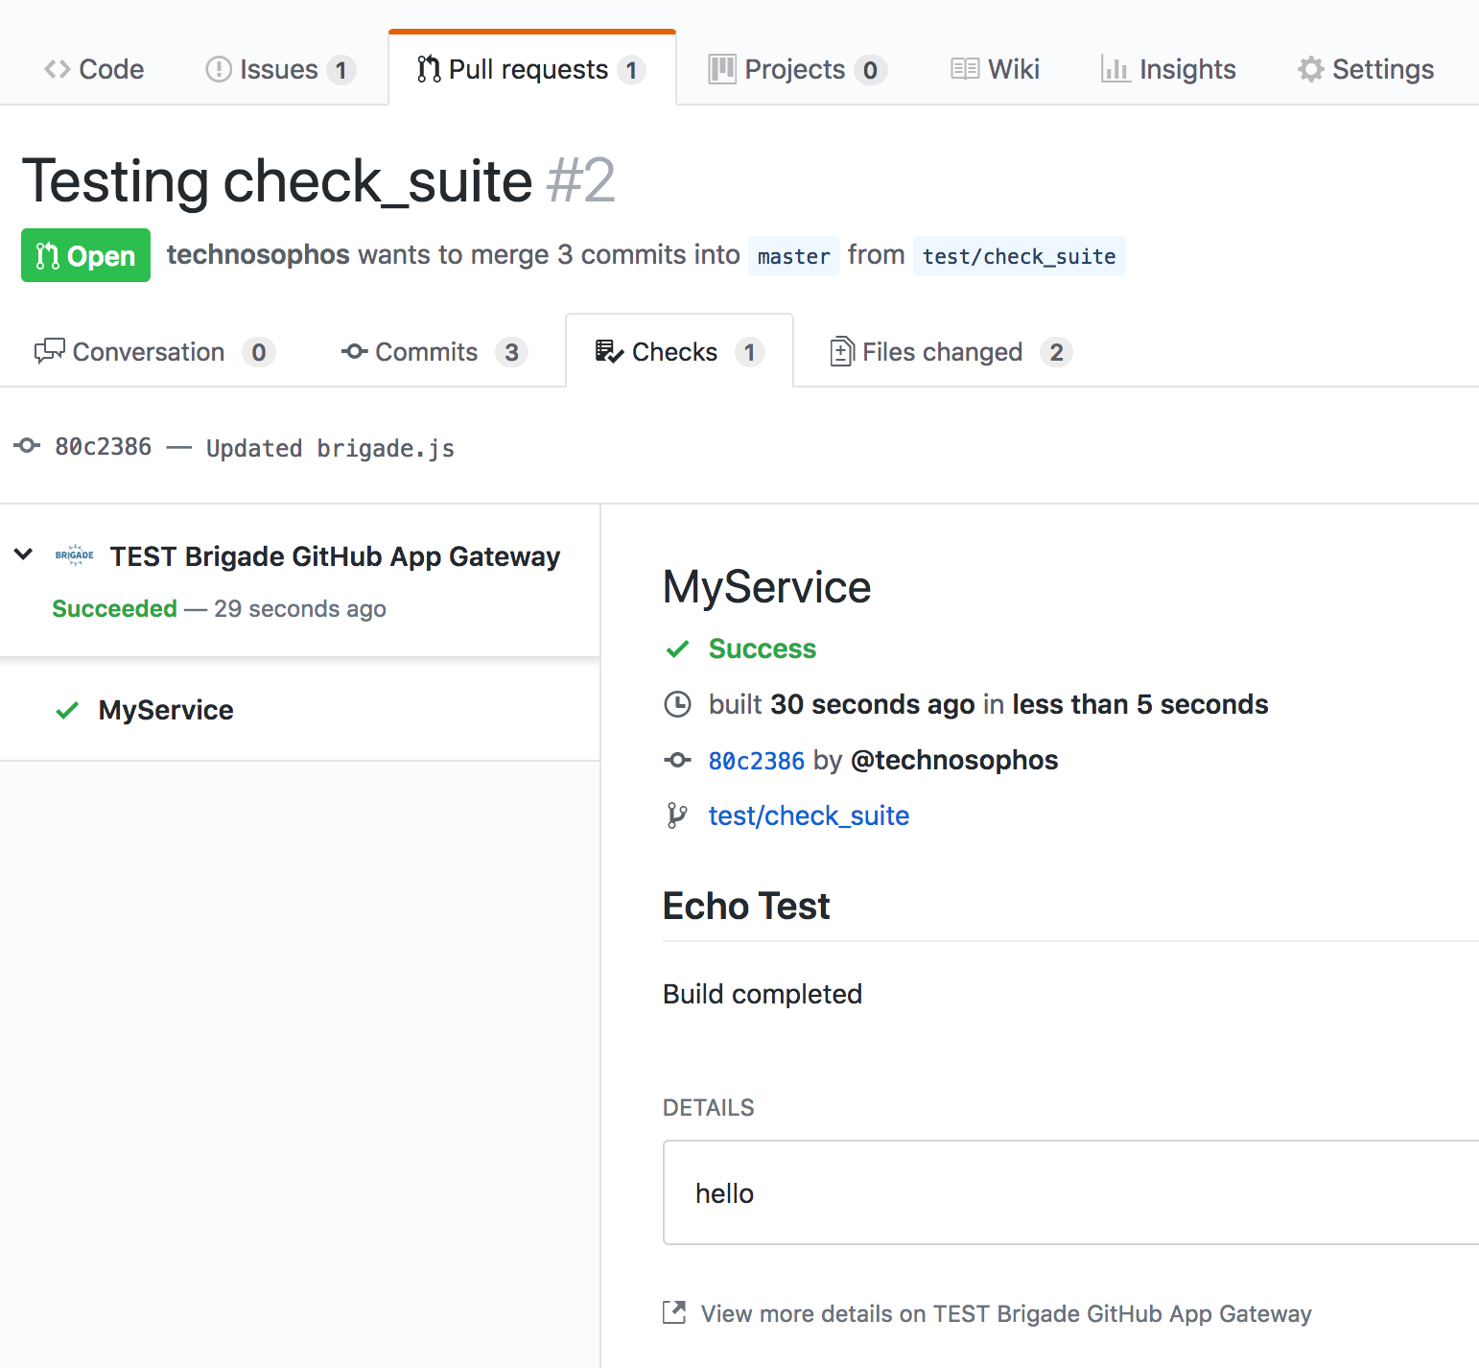Screen dimensions: 1479x1368
Task: Click the hello details box
Action: click(x=1070, y=1192)
